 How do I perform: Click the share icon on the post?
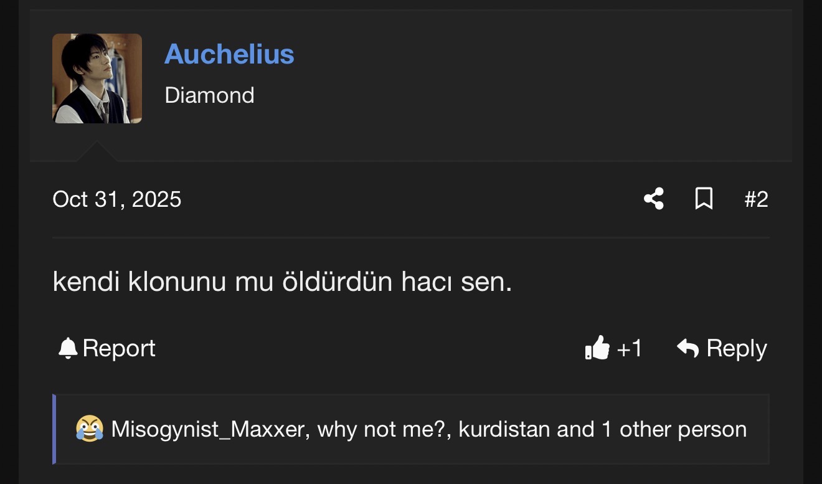(653, 199)
